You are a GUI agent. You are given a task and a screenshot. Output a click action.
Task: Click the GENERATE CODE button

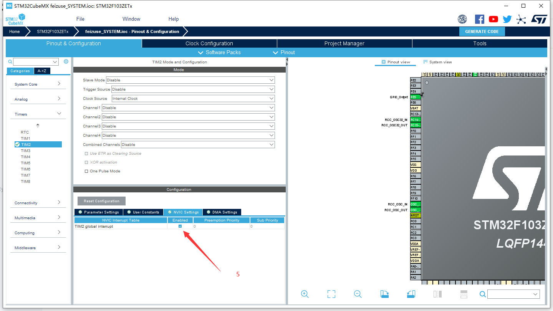click(482, 31)
